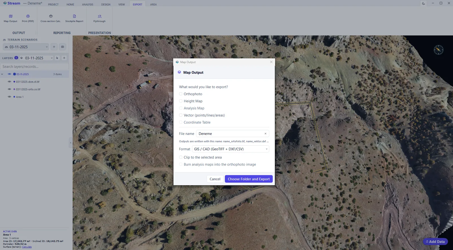Add a new terrain scenario

pos(54,47)
